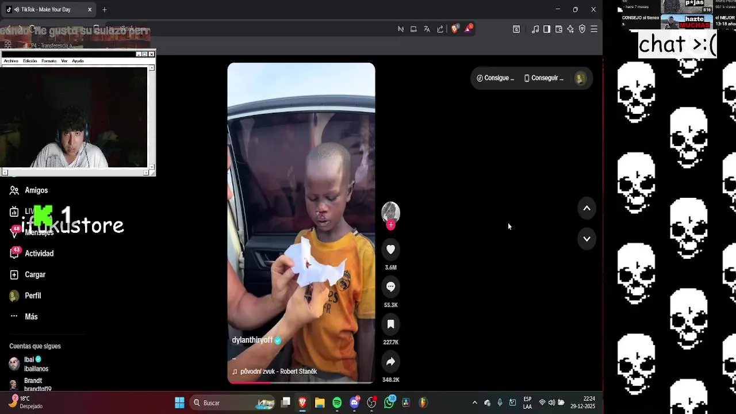This screenshot has width=736, height=414.
Task: Expand hidden system tray icons chevron
Action: 474,402
